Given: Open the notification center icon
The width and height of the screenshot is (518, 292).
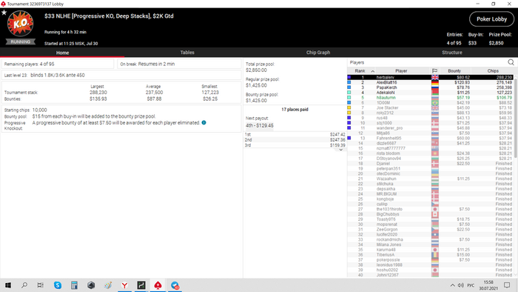Looking at the screenshot, I should pos(507,285).
